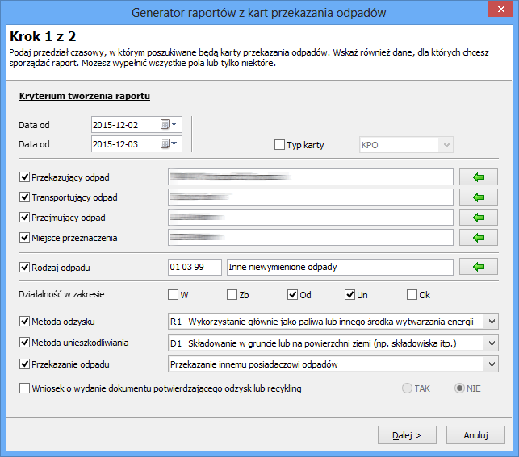The width and height of the screenshot is (519, 457).
Task: Open calendar picker for date 2015-12-03
Action: pos(170,144)
